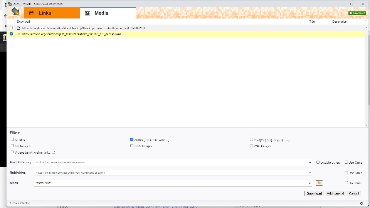This screenshot has width=370, height=208.
Task: Click the DownThemAll arrow logo icon
Action: pyautogui.click(x=15, y=12)
